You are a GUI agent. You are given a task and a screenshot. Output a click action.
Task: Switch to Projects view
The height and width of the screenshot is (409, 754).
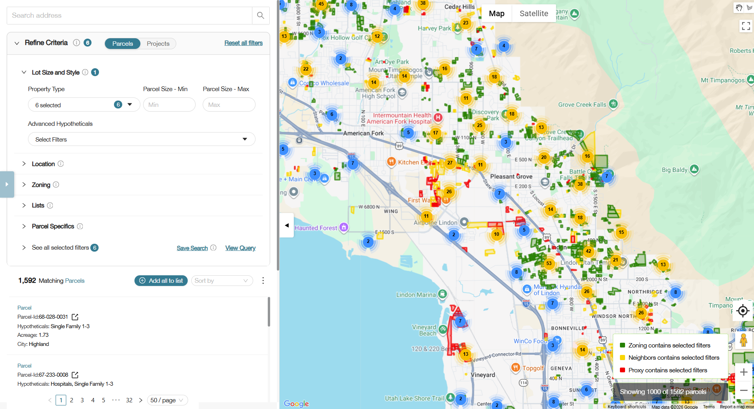(158, 43)
